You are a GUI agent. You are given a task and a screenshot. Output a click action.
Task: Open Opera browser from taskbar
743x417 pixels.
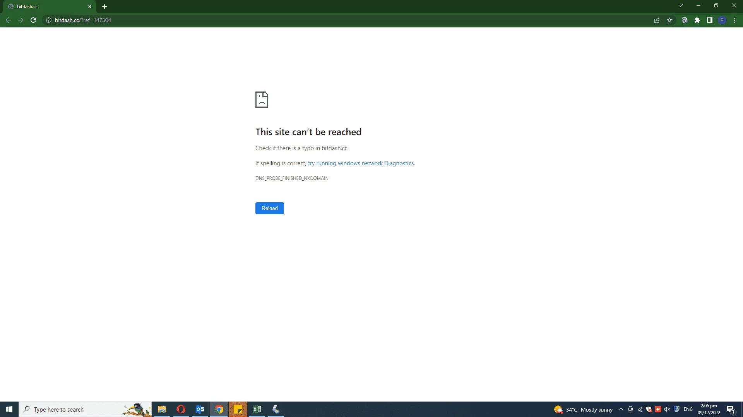(181, 409)
